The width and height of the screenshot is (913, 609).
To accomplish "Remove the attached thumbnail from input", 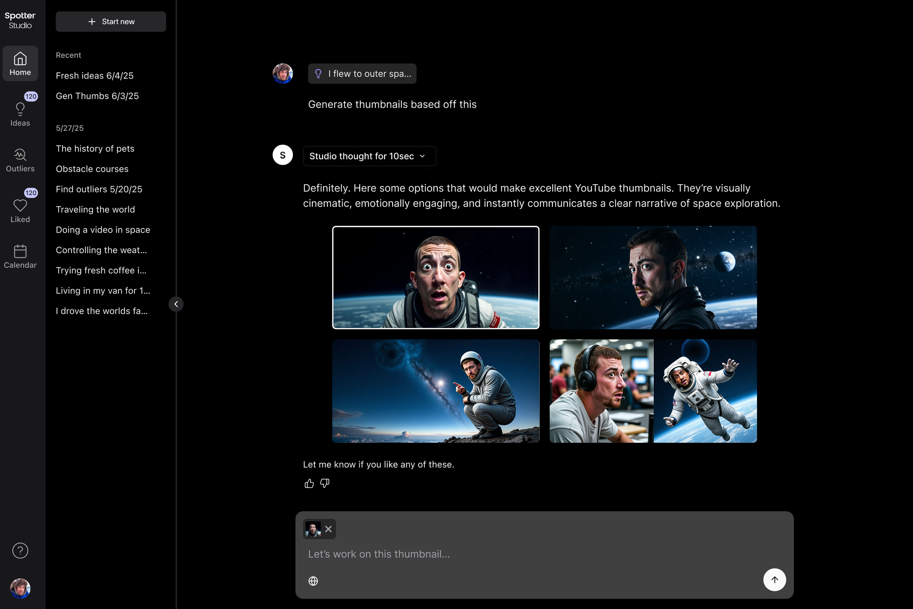I will coord(328,529).
